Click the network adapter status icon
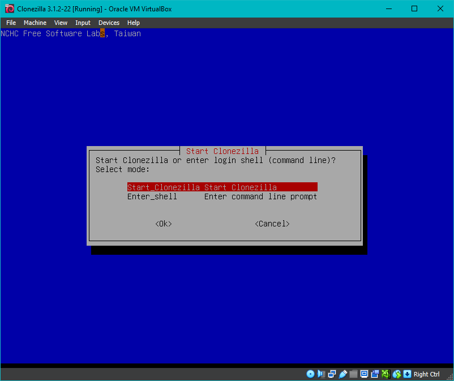The width and height of the screenshot is (454, 381). tap(332, 374)
